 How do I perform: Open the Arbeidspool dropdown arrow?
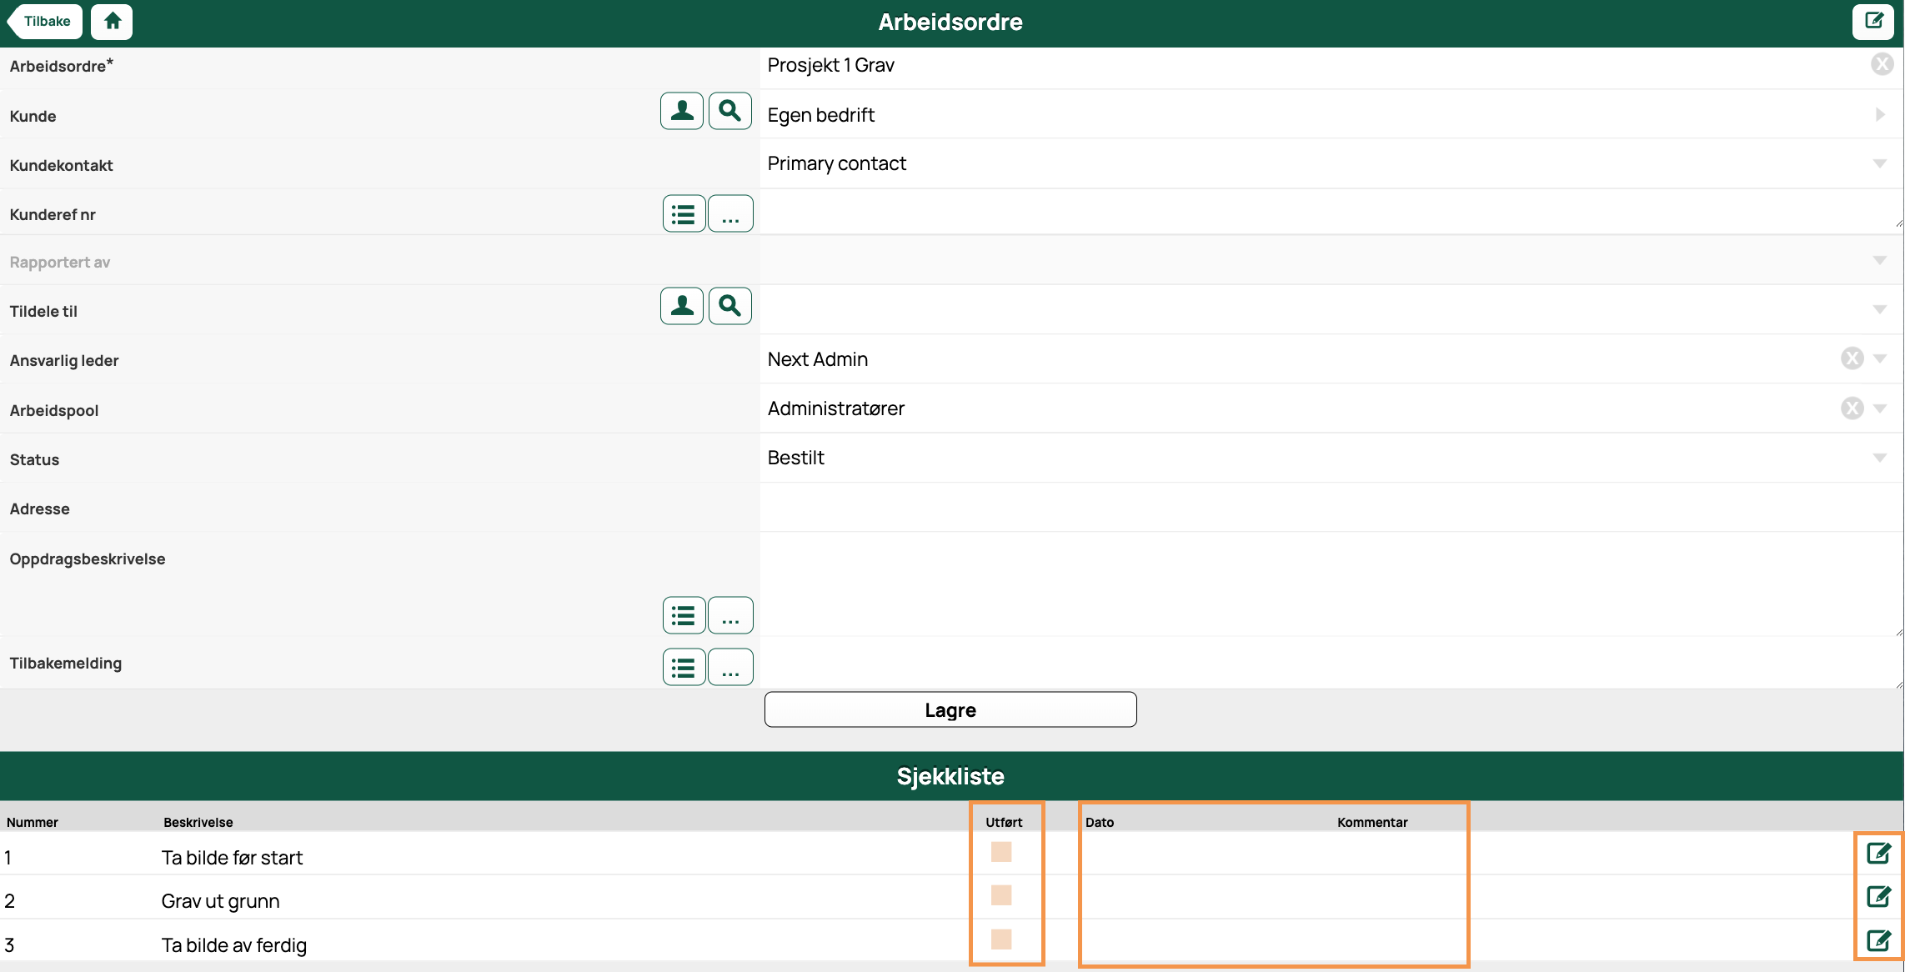pos(1879,408)
